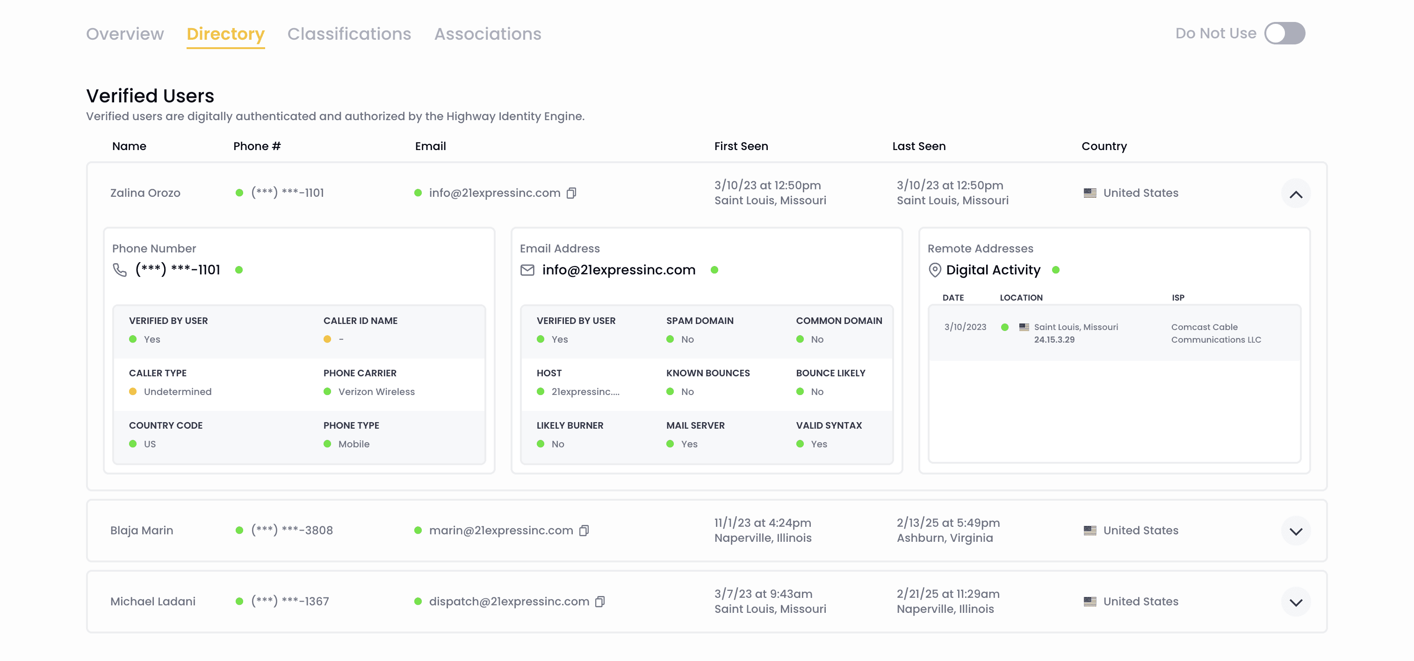Select the 3/10/2023 digital activity row

1114,333
